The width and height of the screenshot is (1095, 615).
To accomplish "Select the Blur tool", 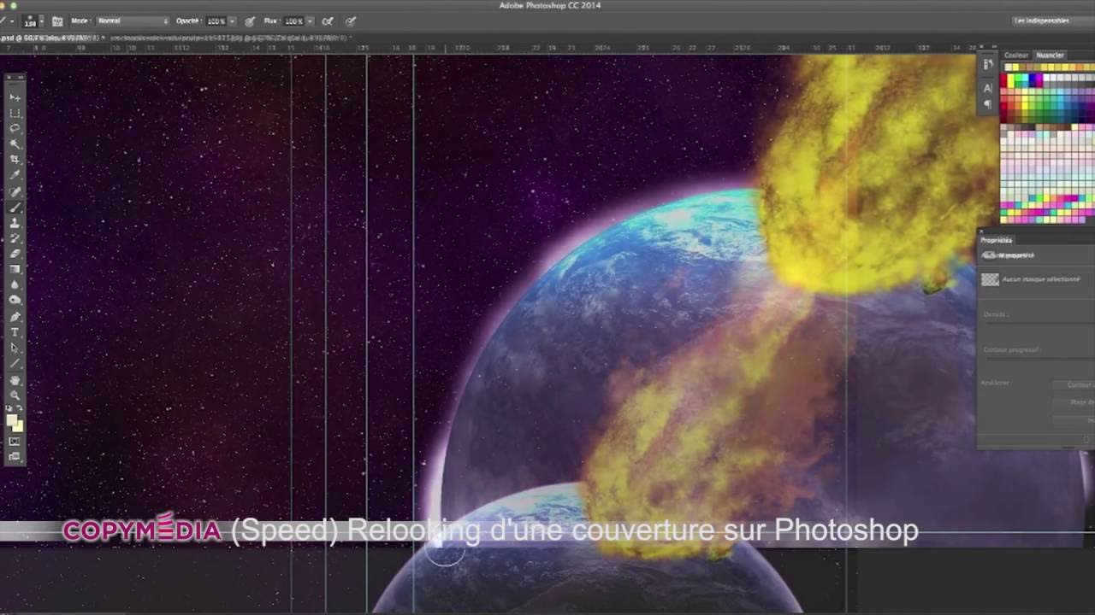I will pyautogui.click(x=15, y=284).
